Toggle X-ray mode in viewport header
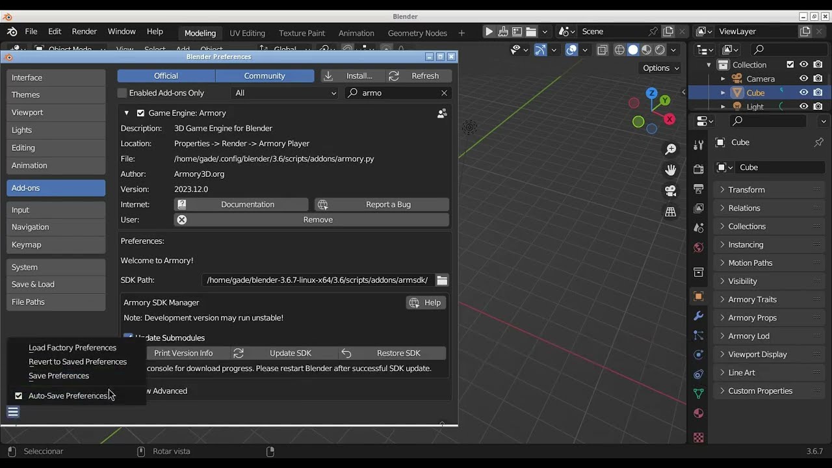This screenshot has height=468, width=832. pyautogui.click(x=603, y=50)
